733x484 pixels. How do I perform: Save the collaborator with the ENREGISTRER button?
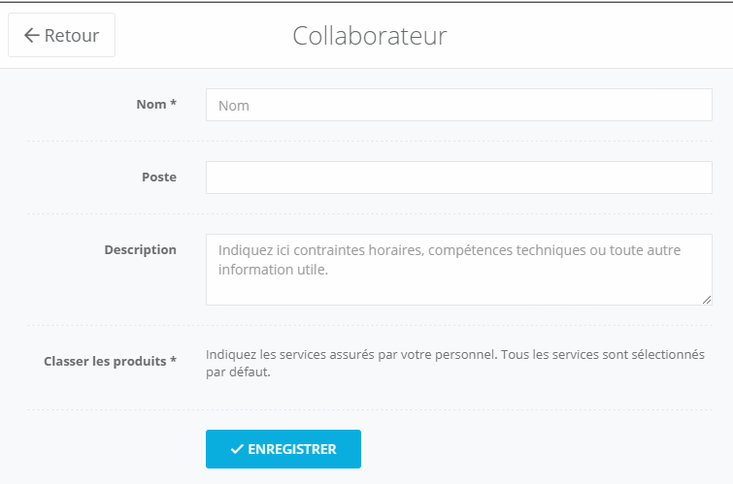(x=283, y=449)
